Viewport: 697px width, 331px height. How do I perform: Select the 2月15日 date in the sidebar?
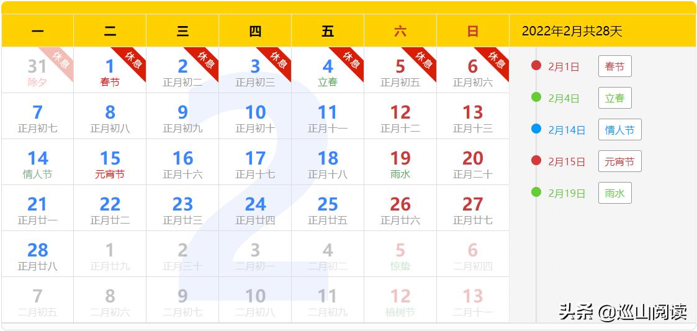pyautogui.click(x=567, y=161)
